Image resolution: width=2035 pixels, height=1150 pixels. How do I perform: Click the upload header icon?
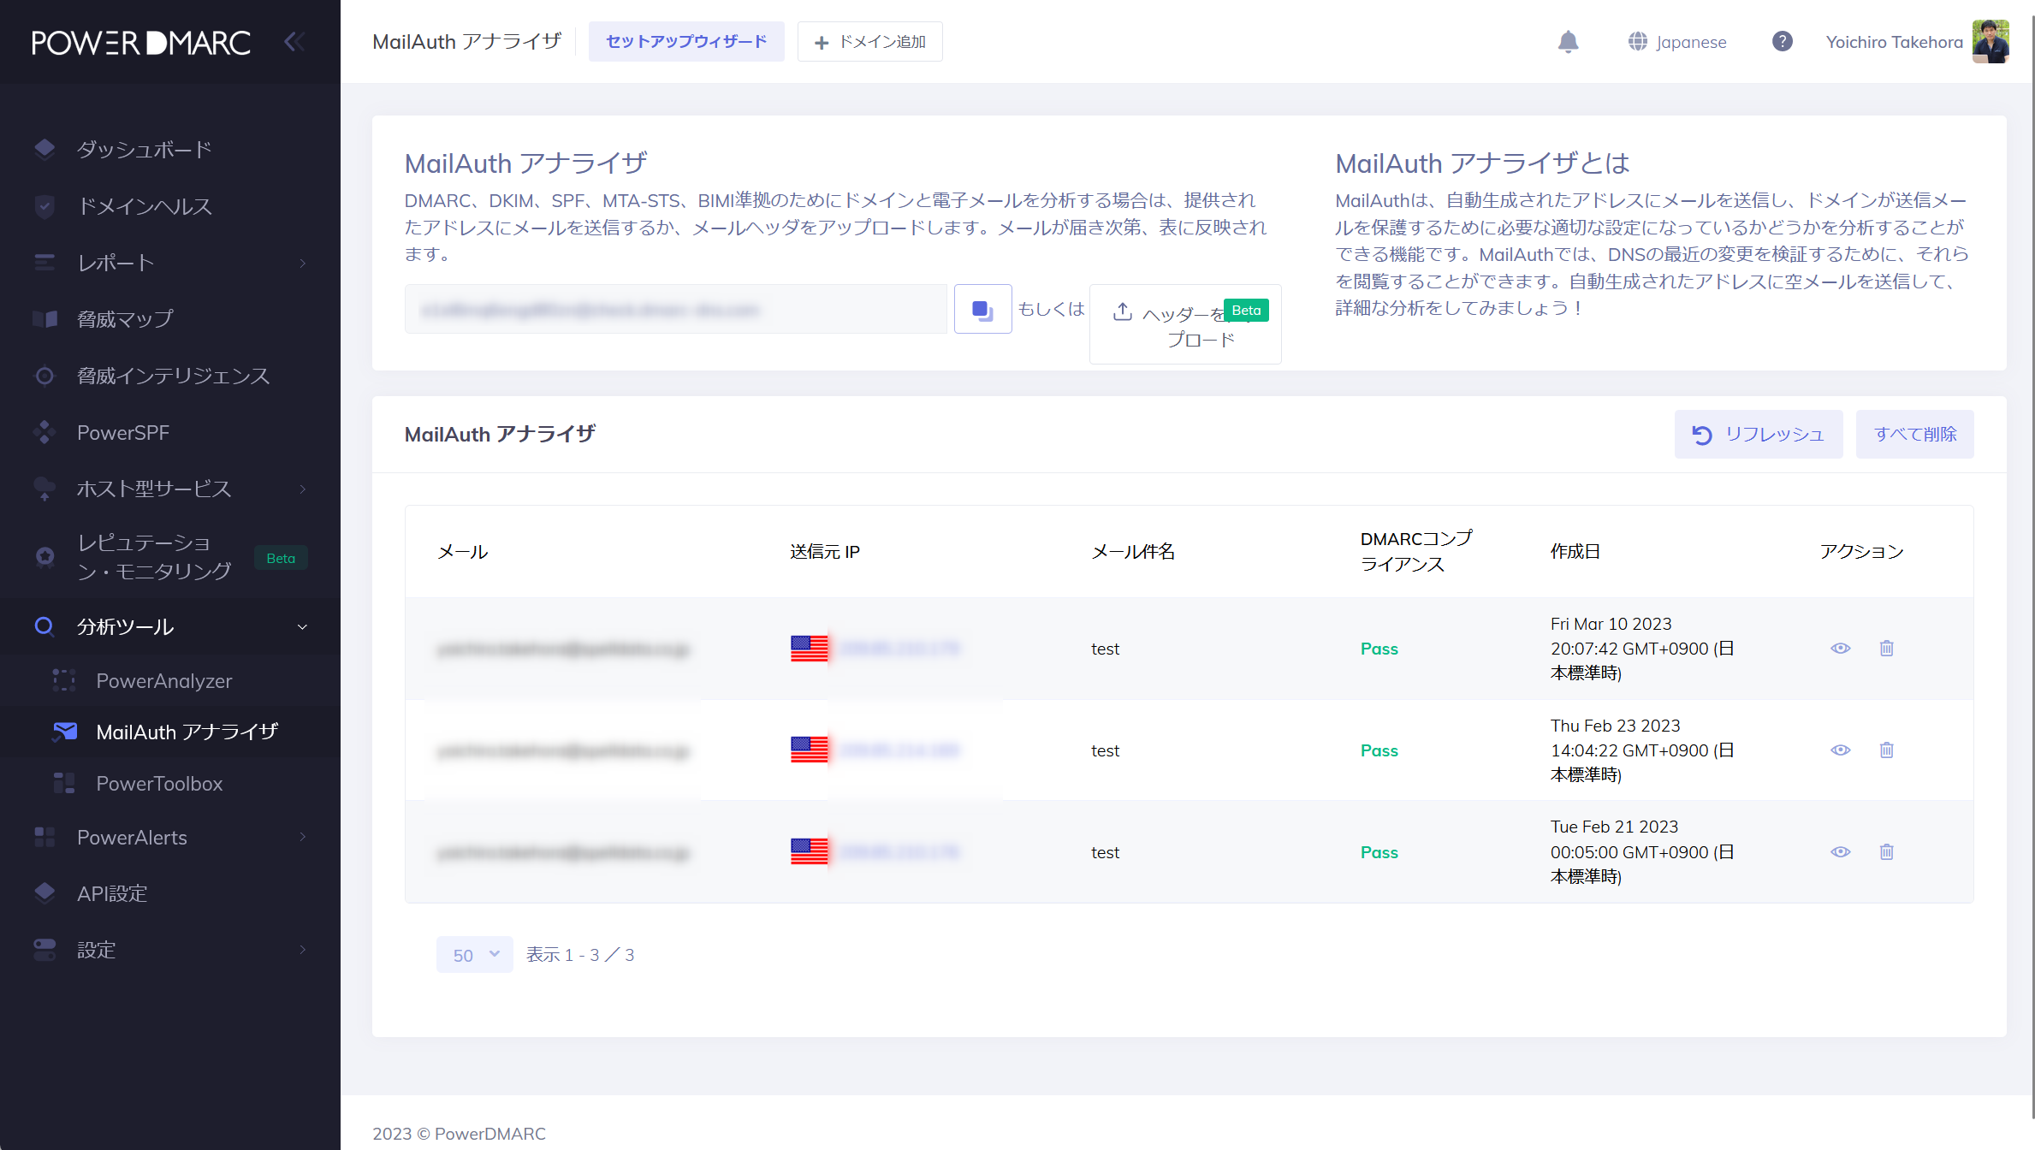[x=1123, y=312]
